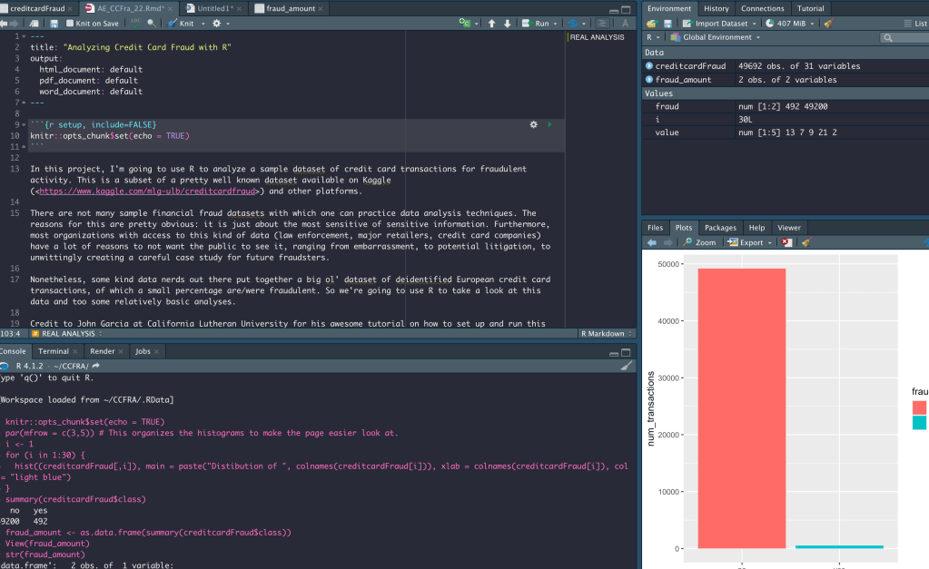Expand the fraud_amount data frame details
Viewport: 929px width, 569px height.
tap(649, 80)
